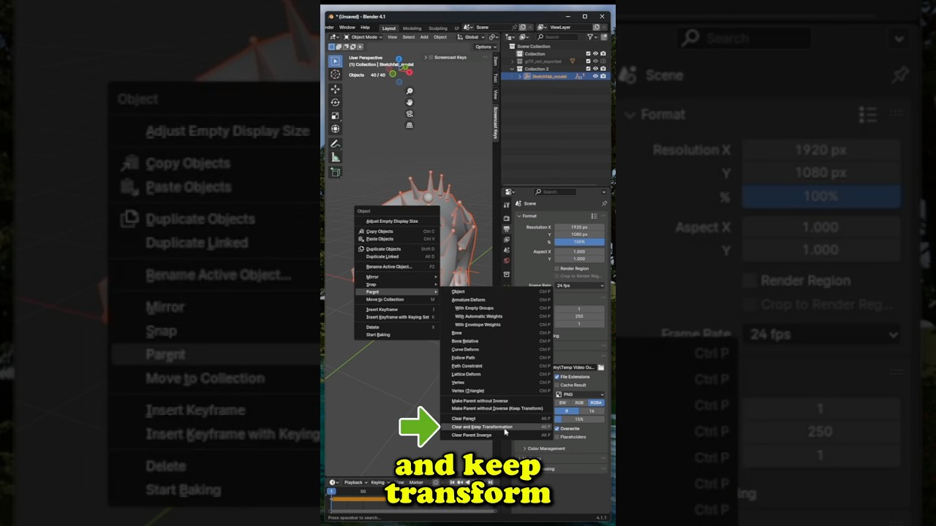Choose the Move tool
The height and width of the screenshot is (526, 936).
[x=335, y=89]
